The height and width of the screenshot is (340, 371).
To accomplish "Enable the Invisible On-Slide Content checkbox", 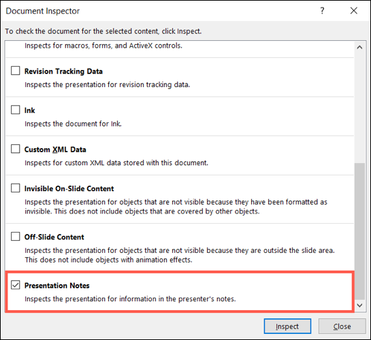I will click(16, 188).
